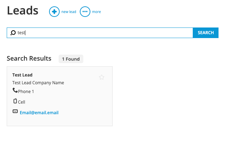Select the Phone 1 entry

[x=26, y=92]
